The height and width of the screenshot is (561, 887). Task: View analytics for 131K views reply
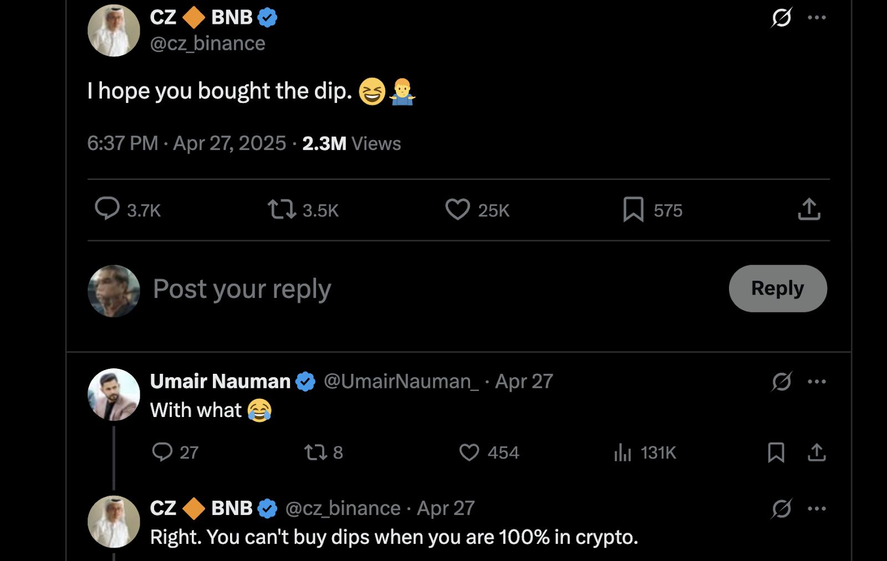click(x=623, y=452)
